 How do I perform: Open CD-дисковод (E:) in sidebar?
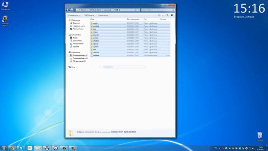[x=78, y=61]
